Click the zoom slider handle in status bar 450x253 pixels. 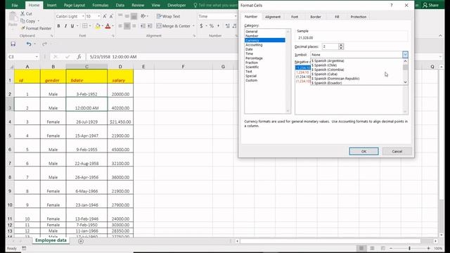coord(409,248)
